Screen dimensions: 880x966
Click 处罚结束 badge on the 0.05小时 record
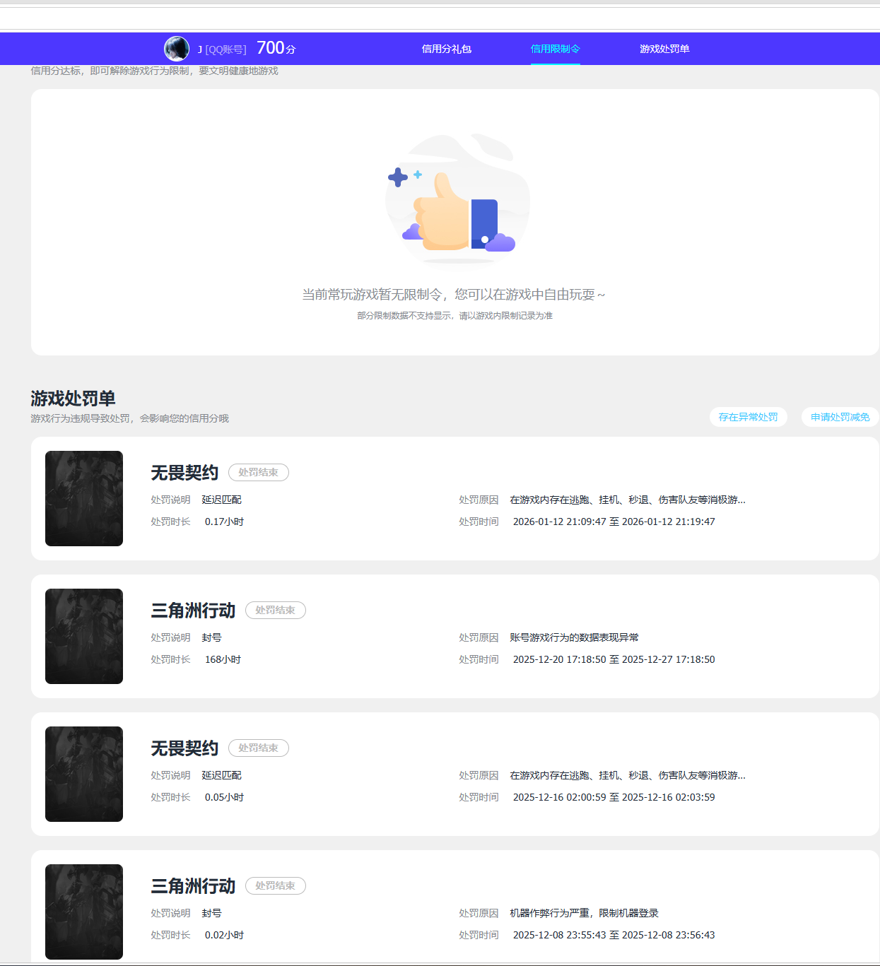point(259,748)
